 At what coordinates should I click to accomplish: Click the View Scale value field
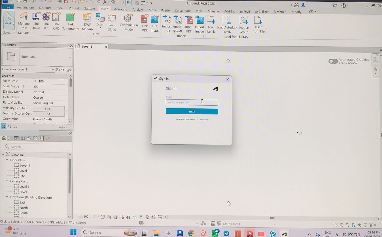[x=49, y=81]
